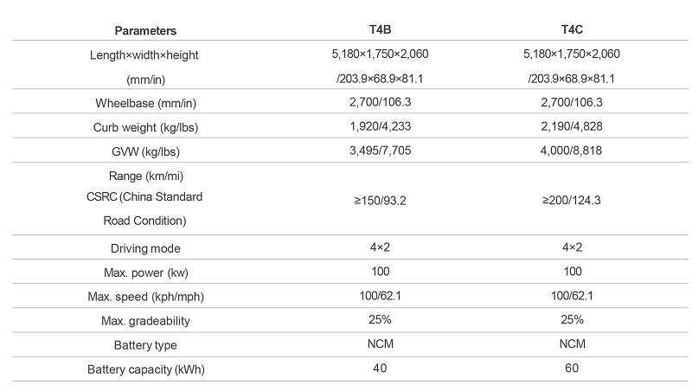Select T4C range value ≥200/124.3
The height and width of the screenshot is (391, 692).
(x=572, y=200)
